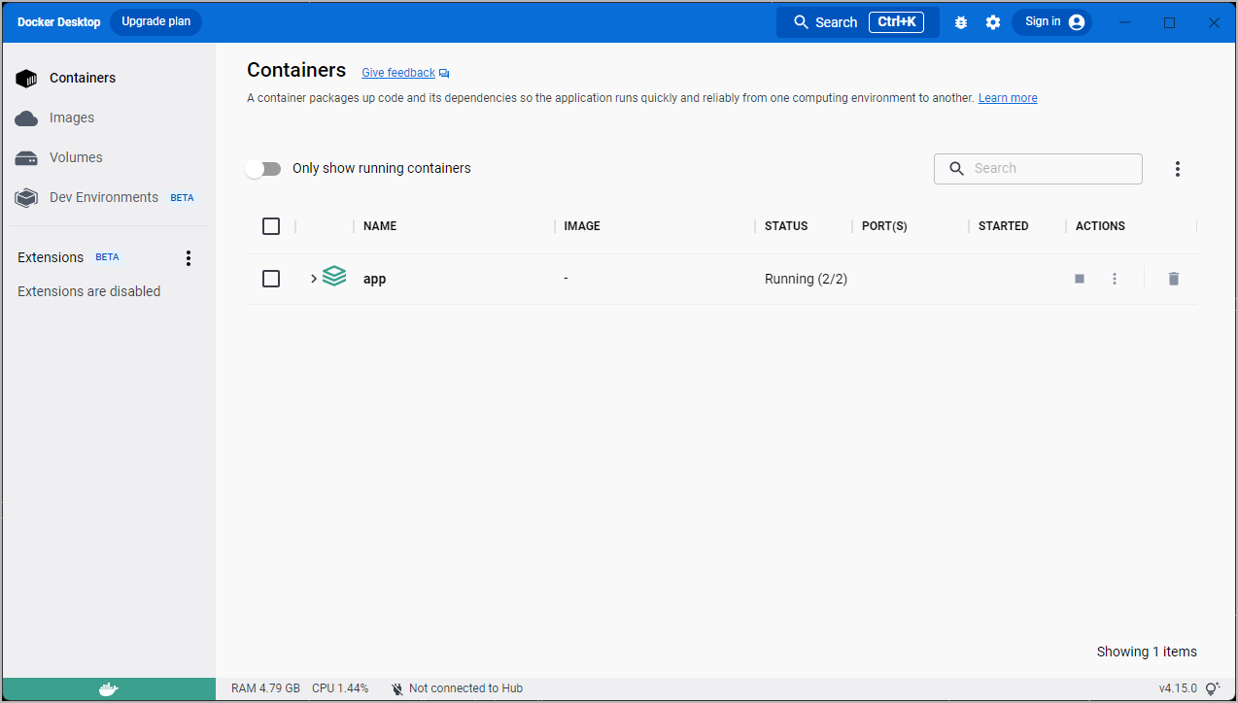Go to the Volumes section

(x=76, y=157)
